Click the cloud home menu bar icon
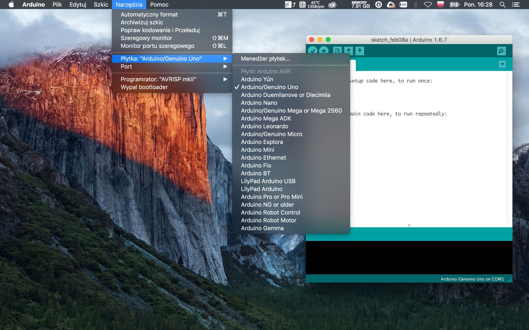 coord(391,5)
